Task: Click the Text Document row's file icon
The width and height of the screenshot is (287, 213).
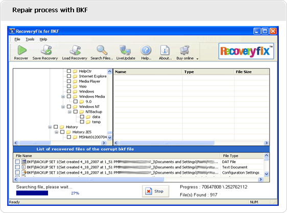Action: pyautogui.click(x=24, y=167)
